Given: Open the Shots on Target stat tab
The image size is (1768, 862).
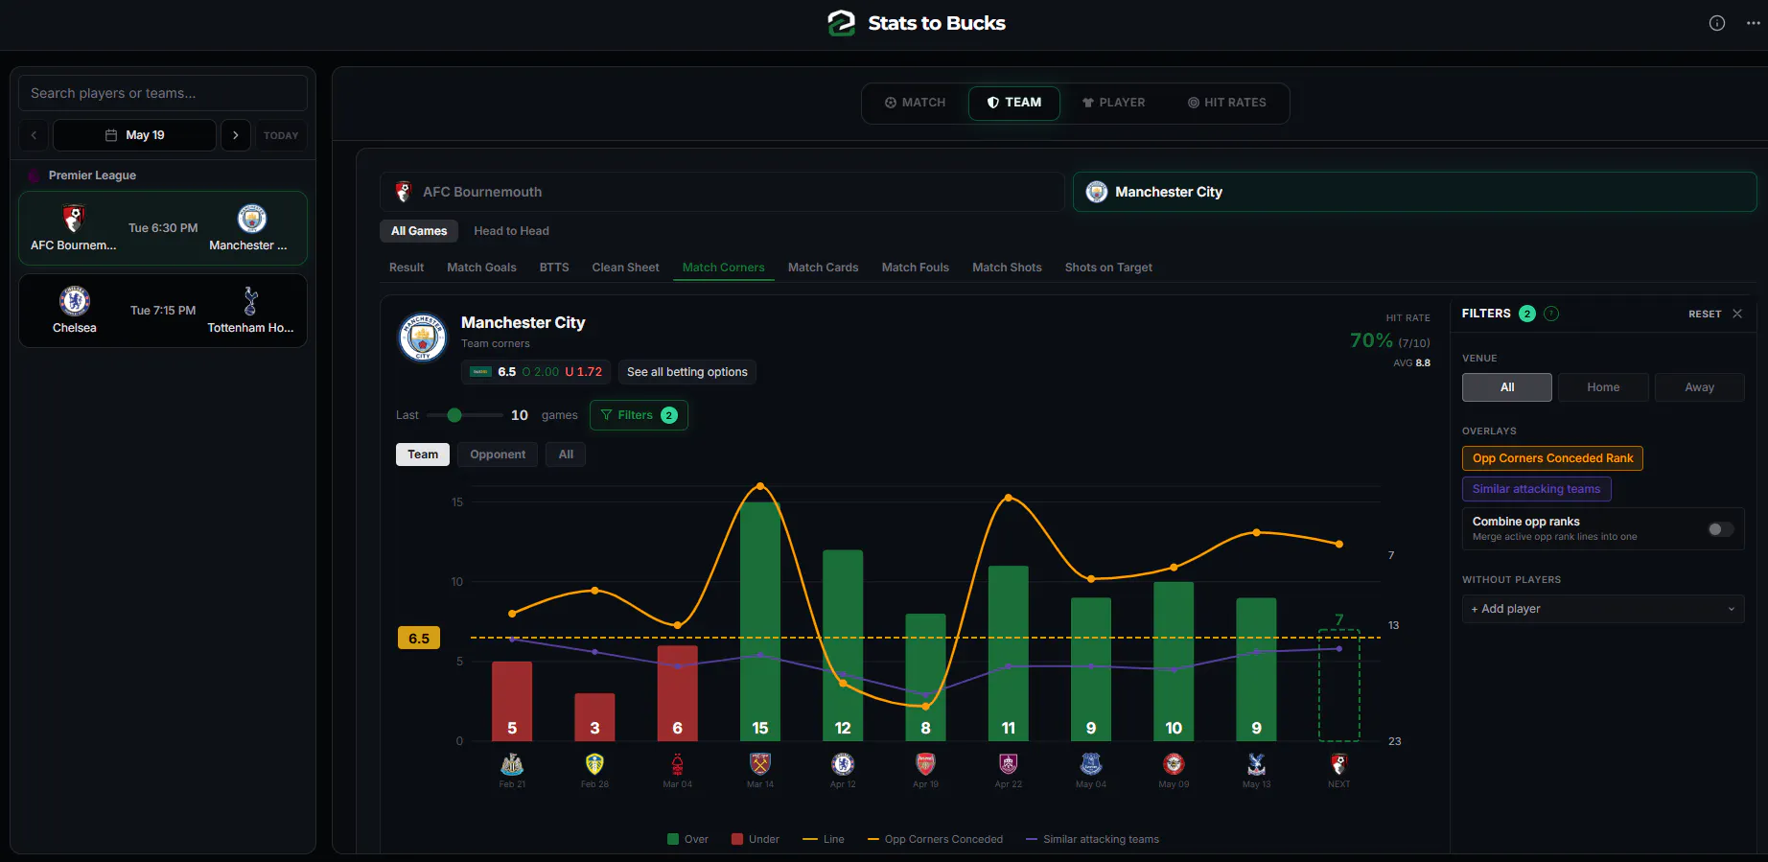Looking at the screenshot, I should point(1108,268).
